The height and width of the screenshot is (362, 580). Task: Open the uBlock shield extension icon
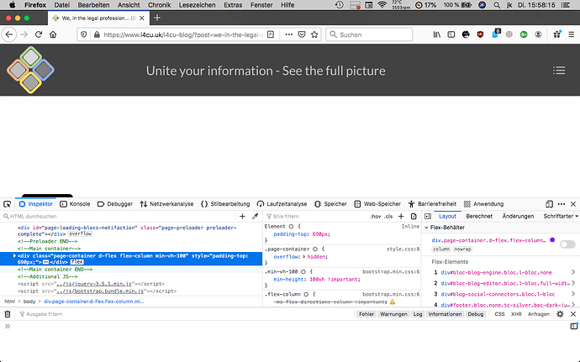pyautogui.click(x=480, y=34)
